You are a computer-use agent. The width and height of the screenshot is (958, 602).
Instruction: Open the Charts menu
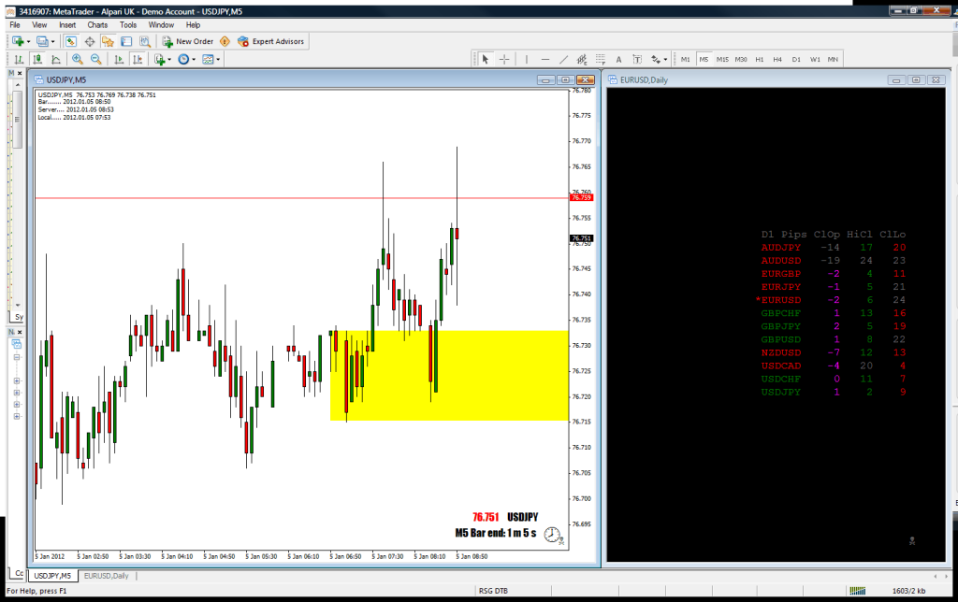pos(97,25)
